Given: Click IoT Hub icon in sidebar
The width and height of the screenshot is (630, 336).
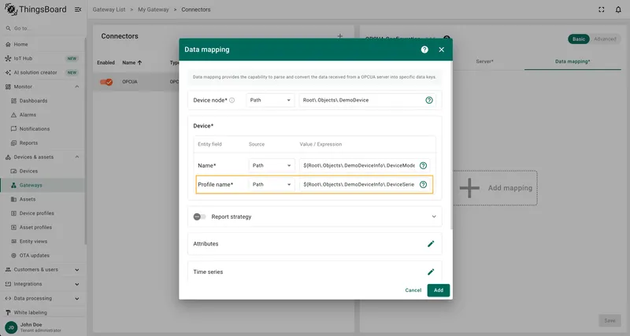Looking at the screenshot, I should (x=8, y=58).
